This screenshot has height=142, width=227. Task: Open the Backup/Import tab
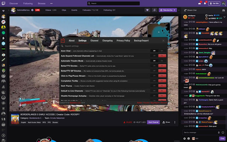pos(141,41)
